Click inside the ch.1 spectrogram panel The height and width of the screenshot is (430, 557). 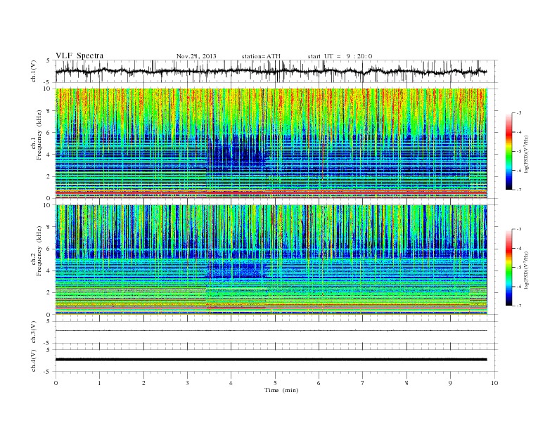tap(271, 143)
